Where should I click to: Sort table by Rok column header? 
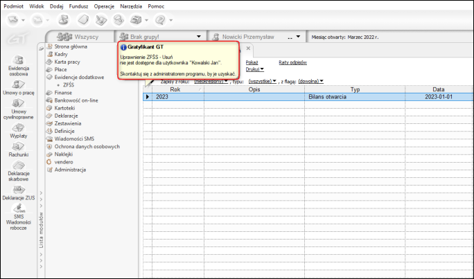177,89
